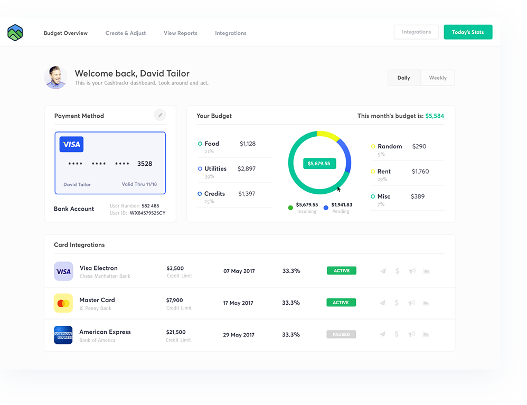Image resolution: width=527 pixels, height=405 pixels.
Task: Select the Utilities budget category
Action: [215, 169]
